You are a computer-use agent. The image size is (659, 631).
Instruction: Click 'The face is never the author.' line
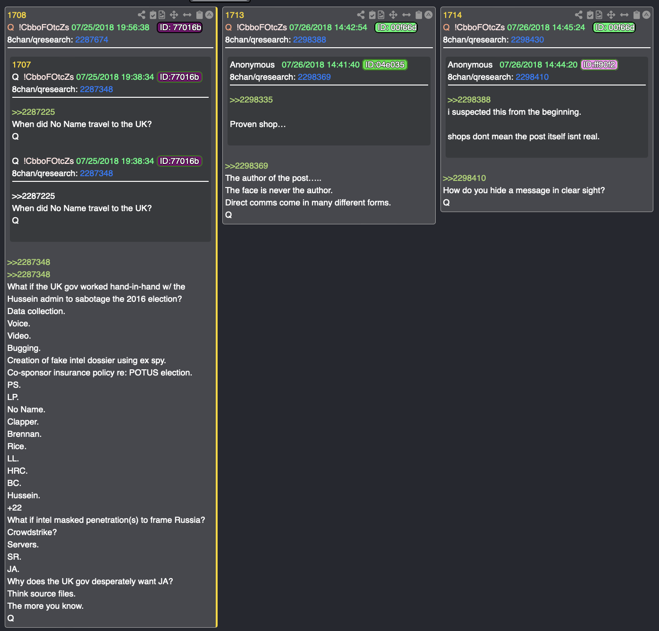pyautogui.click(x=279, y=190)
